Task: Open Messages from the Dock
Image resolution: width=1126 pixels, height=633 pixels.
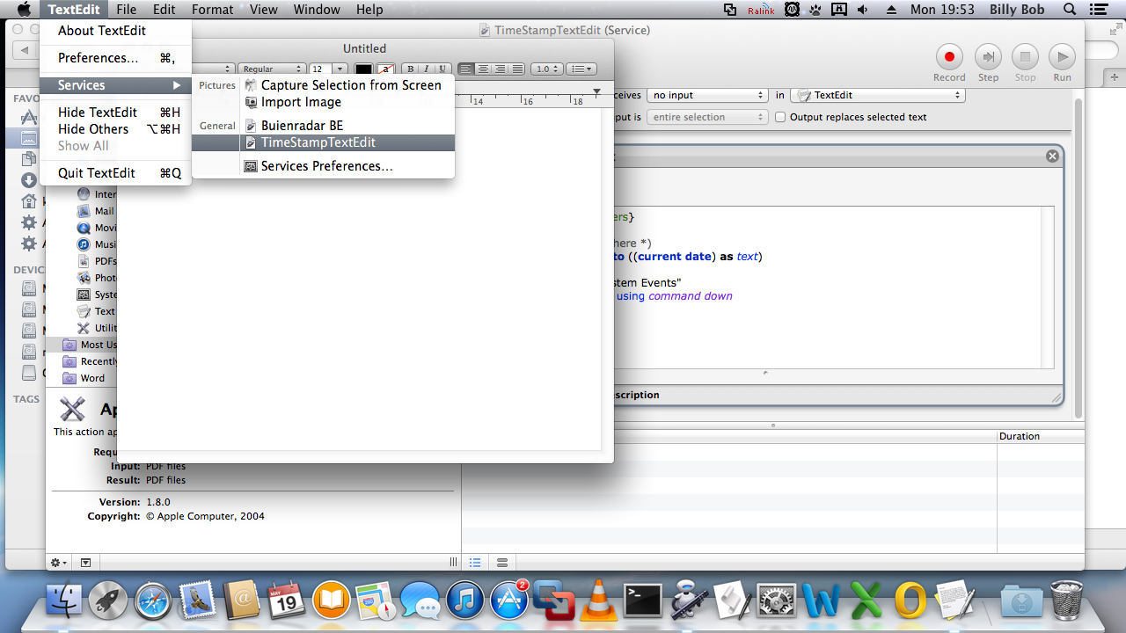Action: [x=420, y=602]
